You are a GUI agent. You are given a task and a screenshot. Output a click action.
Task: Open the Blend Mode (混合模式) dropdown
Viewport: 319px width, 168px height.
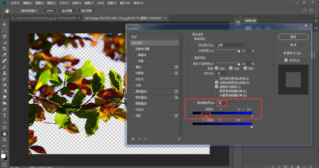pyautogui.click(x=231, y=45)
